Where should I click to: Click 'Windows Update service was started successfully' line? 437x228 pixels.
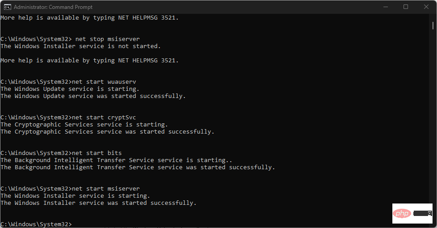click(93, 96)
